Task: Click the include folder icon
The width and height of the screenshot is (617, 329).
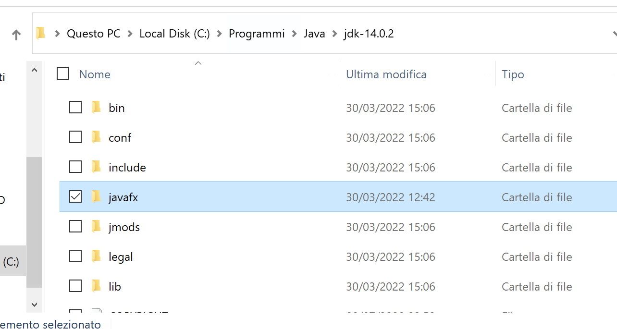Action: click(97, 167)
